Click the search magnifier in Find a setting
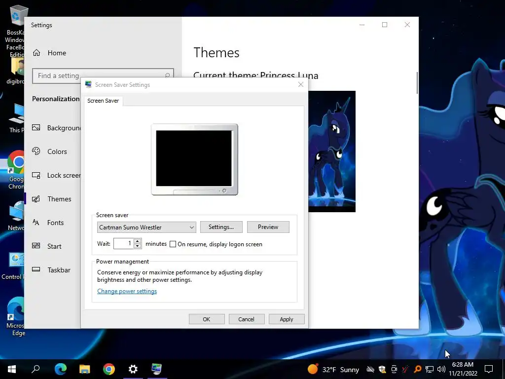The width and height of the screenshot is (505, 379). pyautogui.click(x=167, y=76)
